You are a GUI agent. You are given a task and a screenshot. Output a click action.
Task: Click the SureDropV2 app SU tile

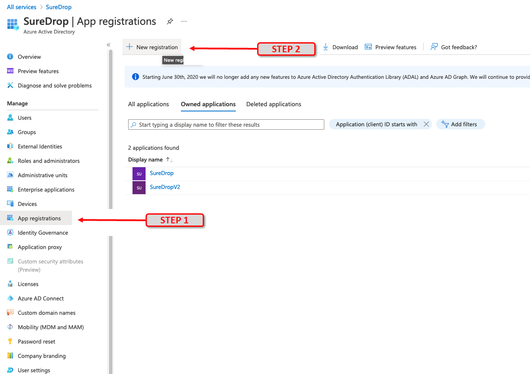139,188
